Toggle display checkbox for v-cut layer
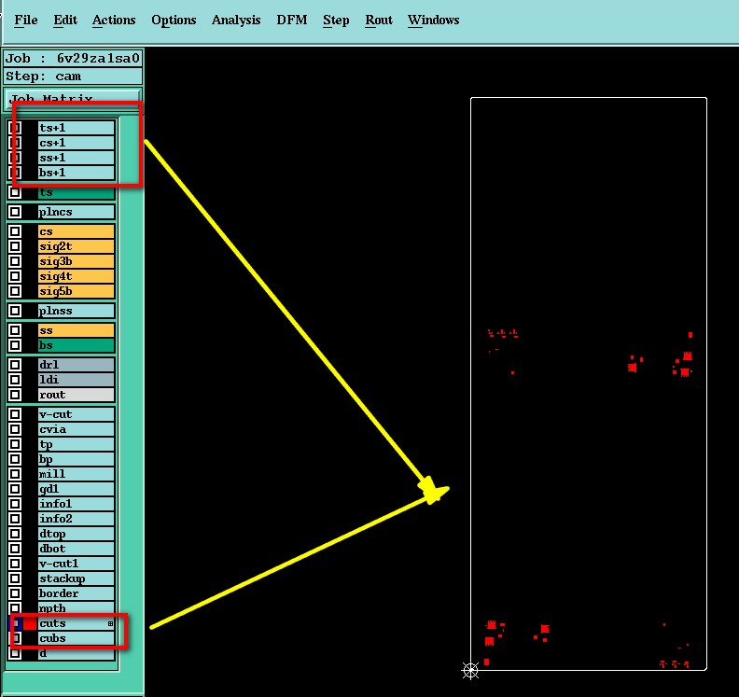 pyautogui.click(x=15, y=414)
